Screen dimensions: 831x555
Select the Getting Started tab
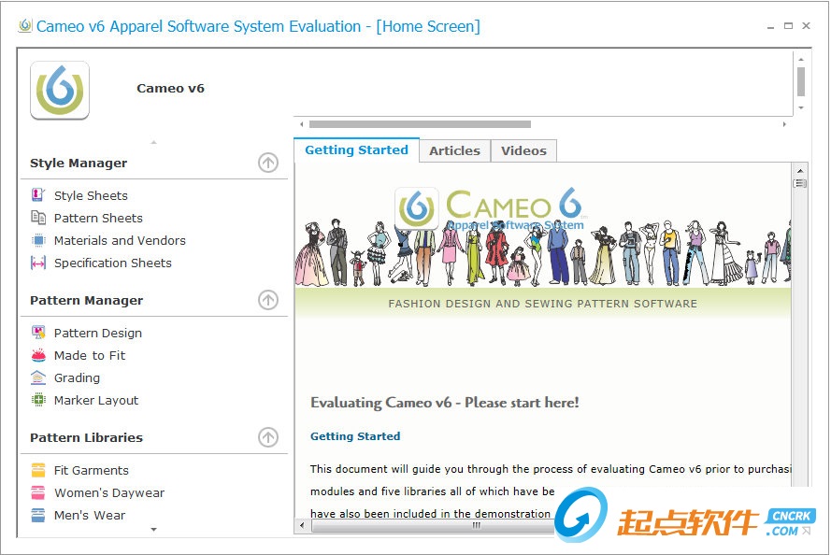pos(356,149)
